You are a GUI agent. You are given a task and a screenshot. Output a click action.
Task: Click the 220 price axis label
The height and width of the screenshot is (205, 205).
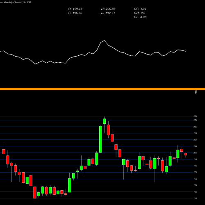(x=195, y=140)
